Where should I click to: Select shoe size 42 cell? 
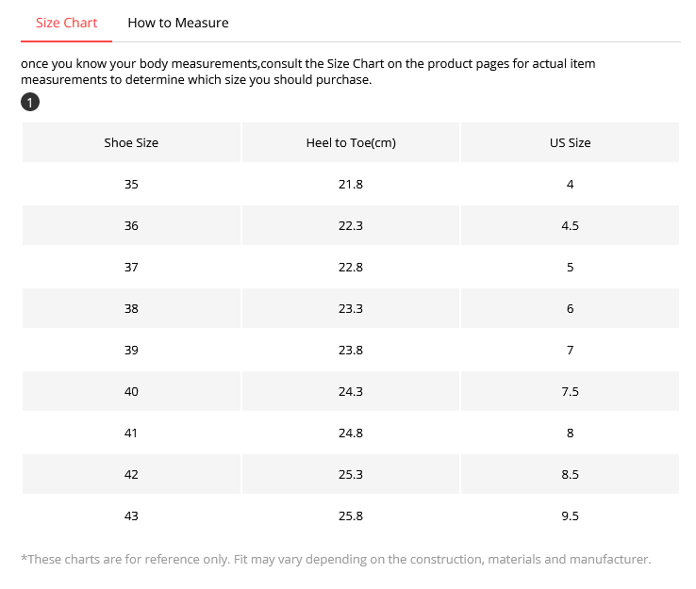(131, 475)
